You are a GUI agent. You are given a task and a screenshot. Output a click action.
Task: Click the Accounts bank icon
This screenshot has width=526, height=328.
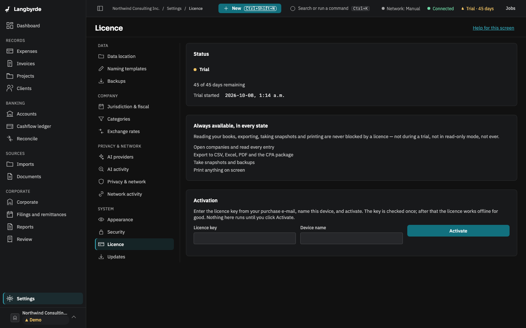(x=10, y=114)
